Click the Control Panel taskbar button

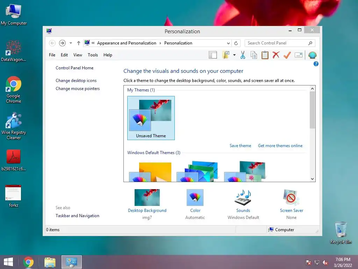[x=71, y=262]
